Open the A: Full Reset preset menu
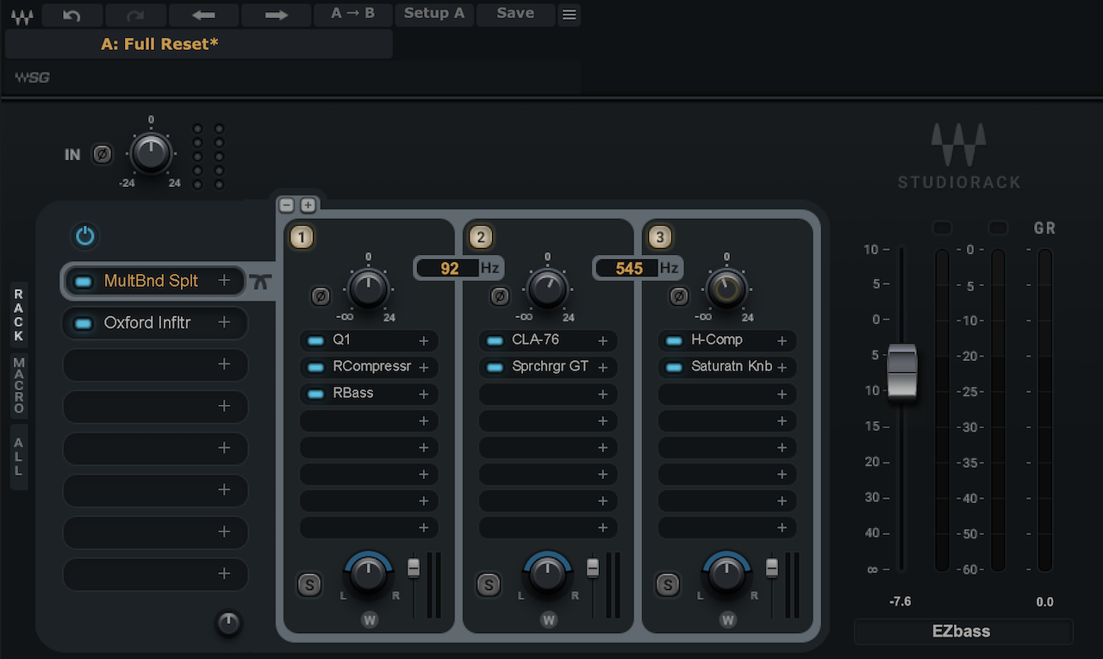The image size is (1103, 659). pyautogui.click(x=199, y=44)
